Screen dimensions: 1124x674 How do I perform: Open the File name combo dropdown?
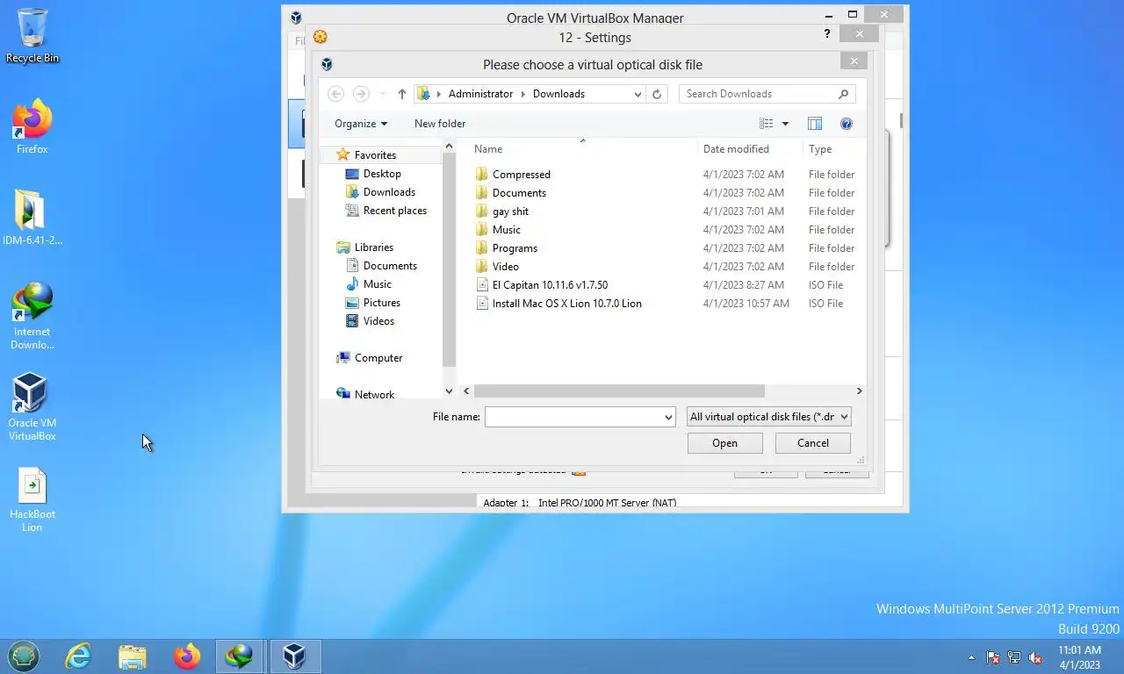[x=668, y=418]
